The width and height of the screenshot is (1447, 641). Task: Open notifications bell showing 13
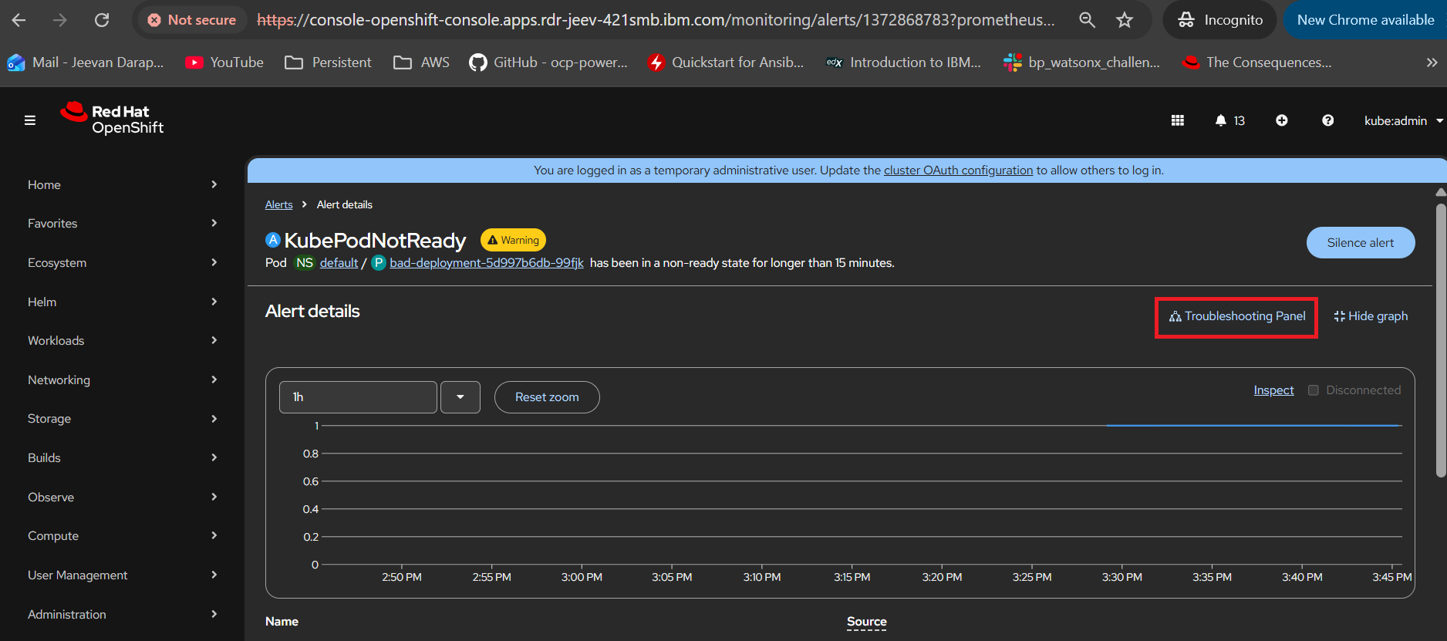1229,120
